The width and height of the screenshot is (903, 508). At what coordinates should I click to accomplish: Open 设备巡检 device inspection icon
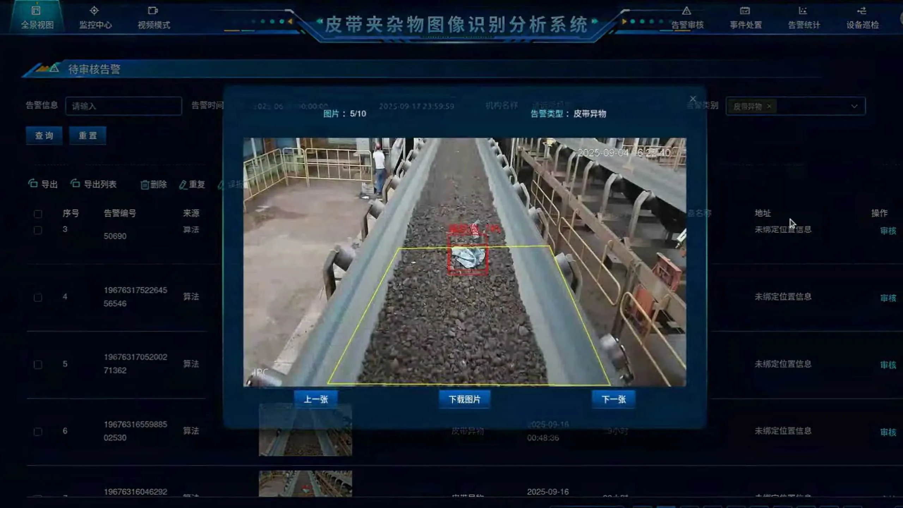862,11
